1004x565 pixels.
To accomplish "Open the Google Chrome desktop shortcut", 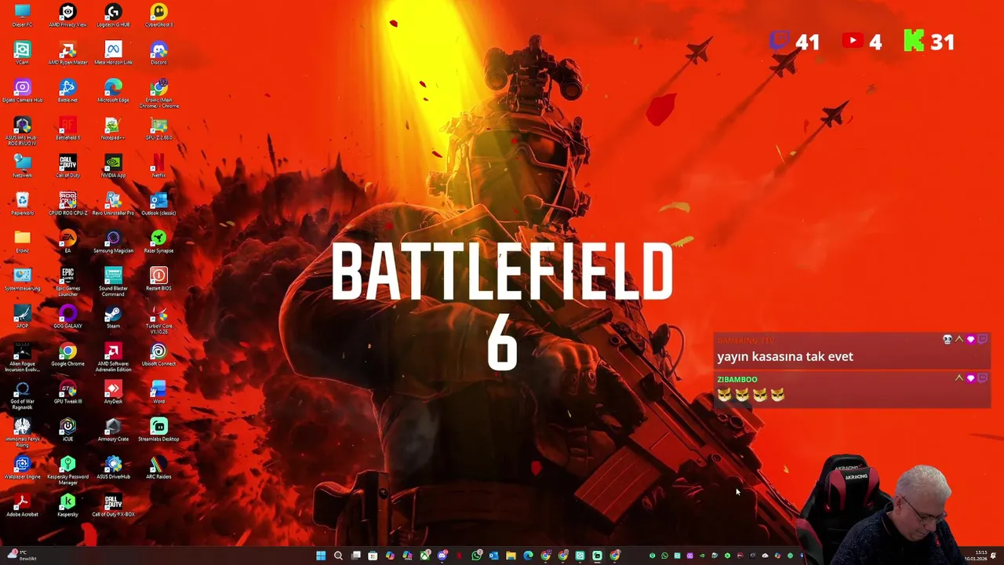I will click(67, 354).
